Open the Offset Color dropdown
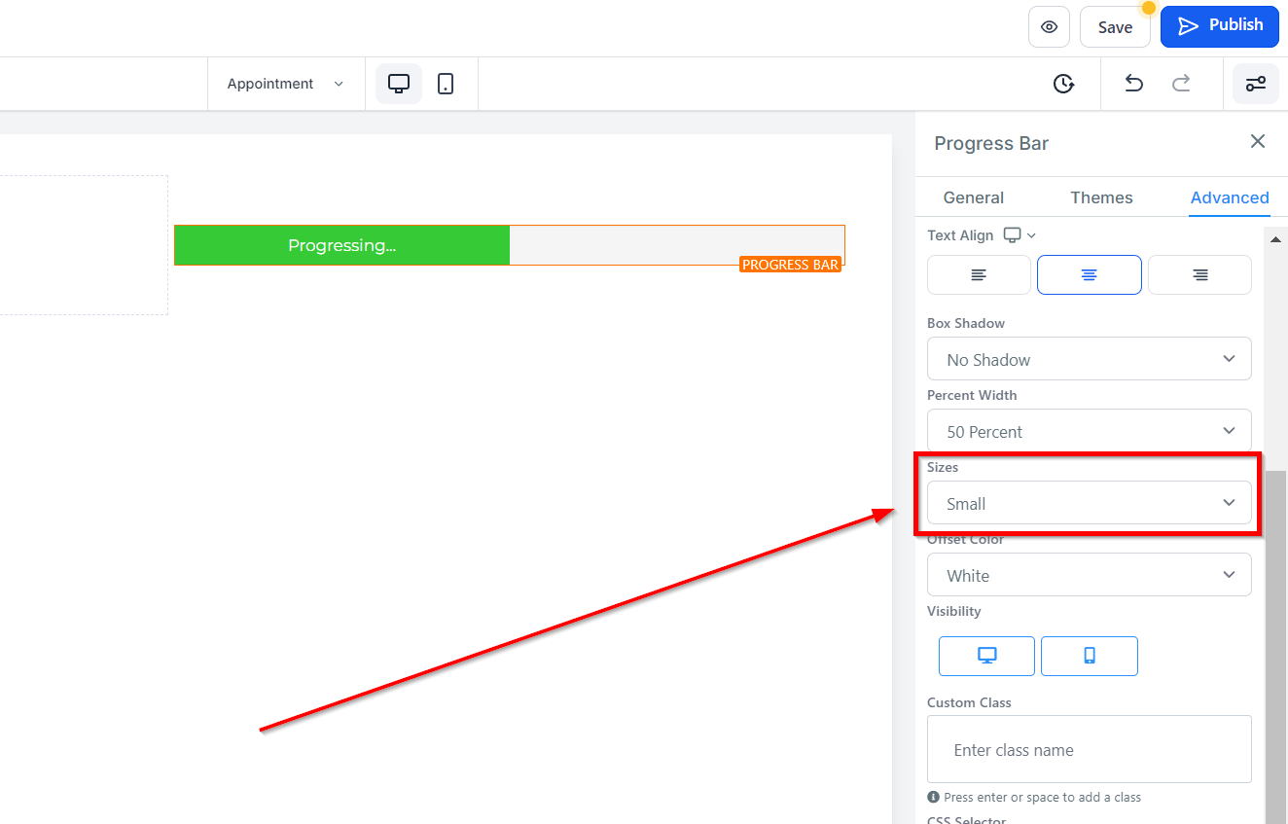1288x824 pixels. tap(1090, 575)
